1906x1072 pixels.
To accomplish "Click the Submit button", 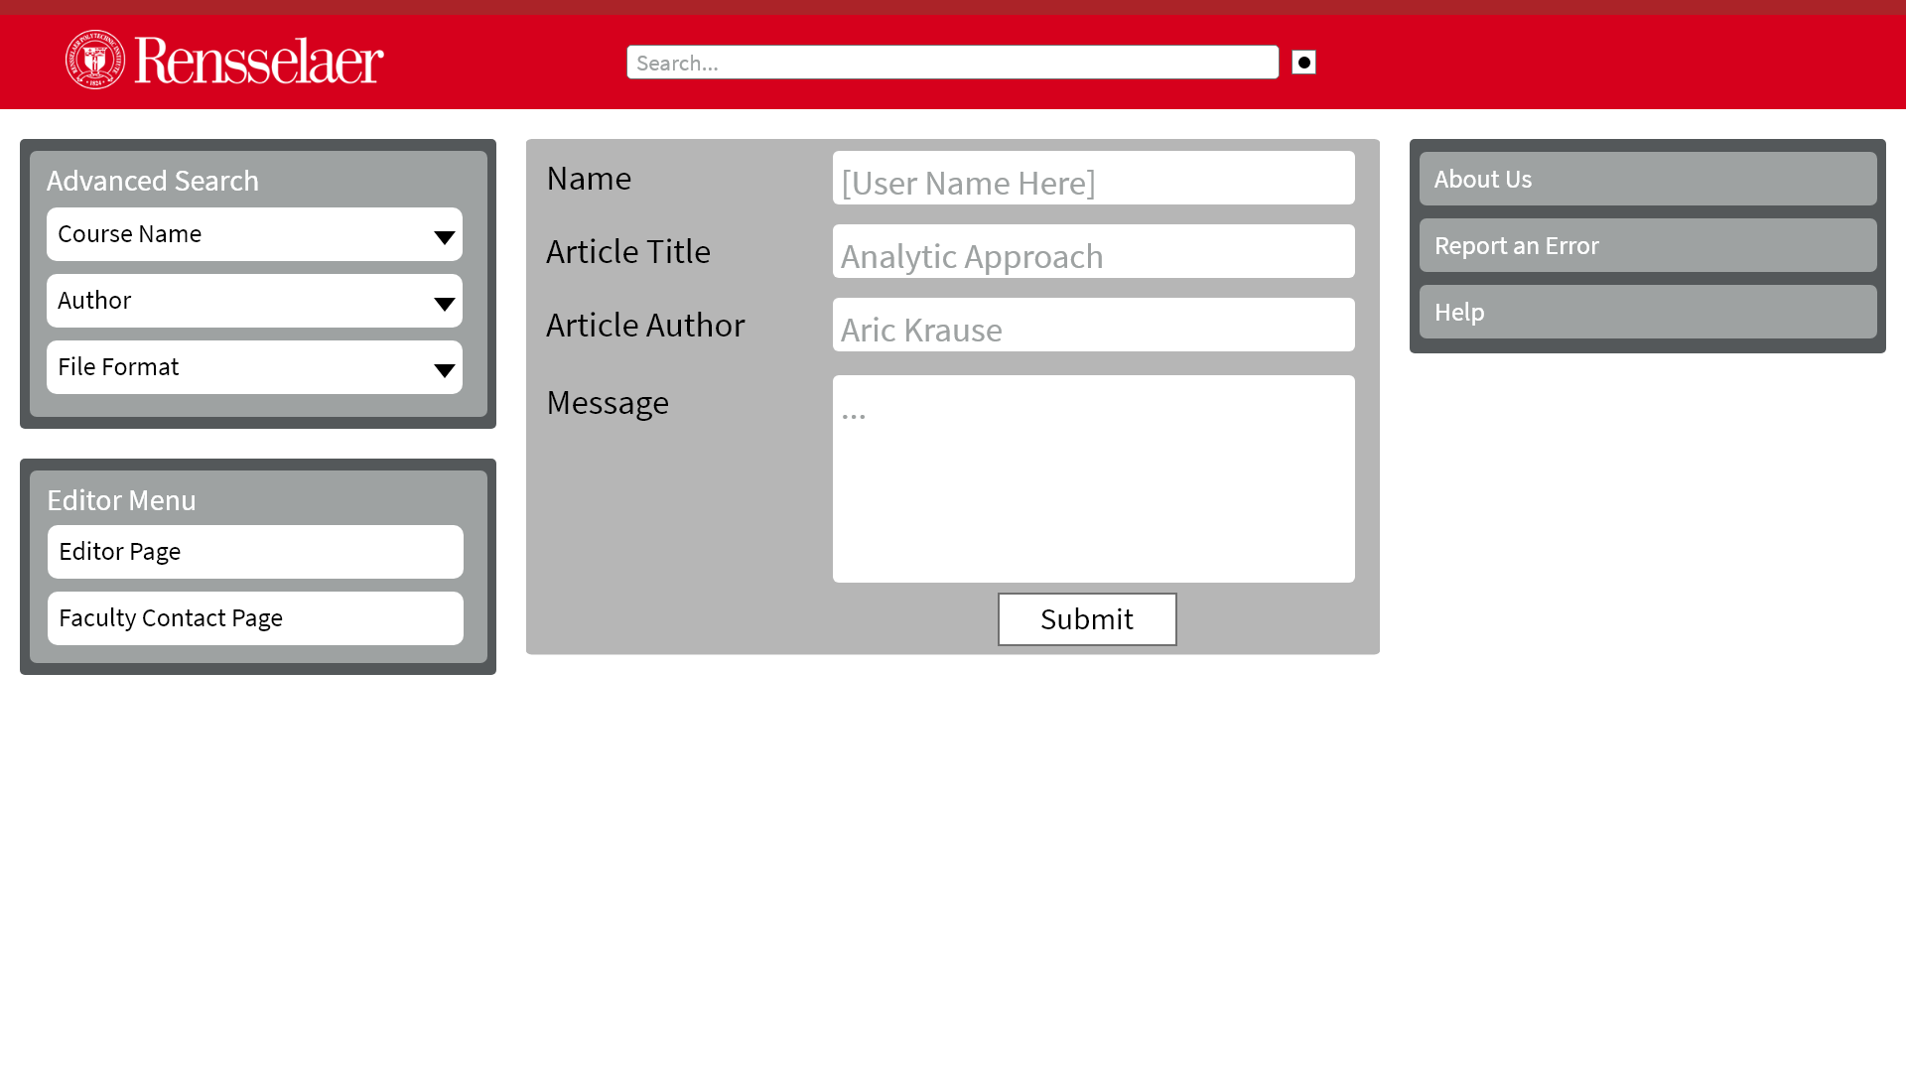I will (x=1087, y=619).
